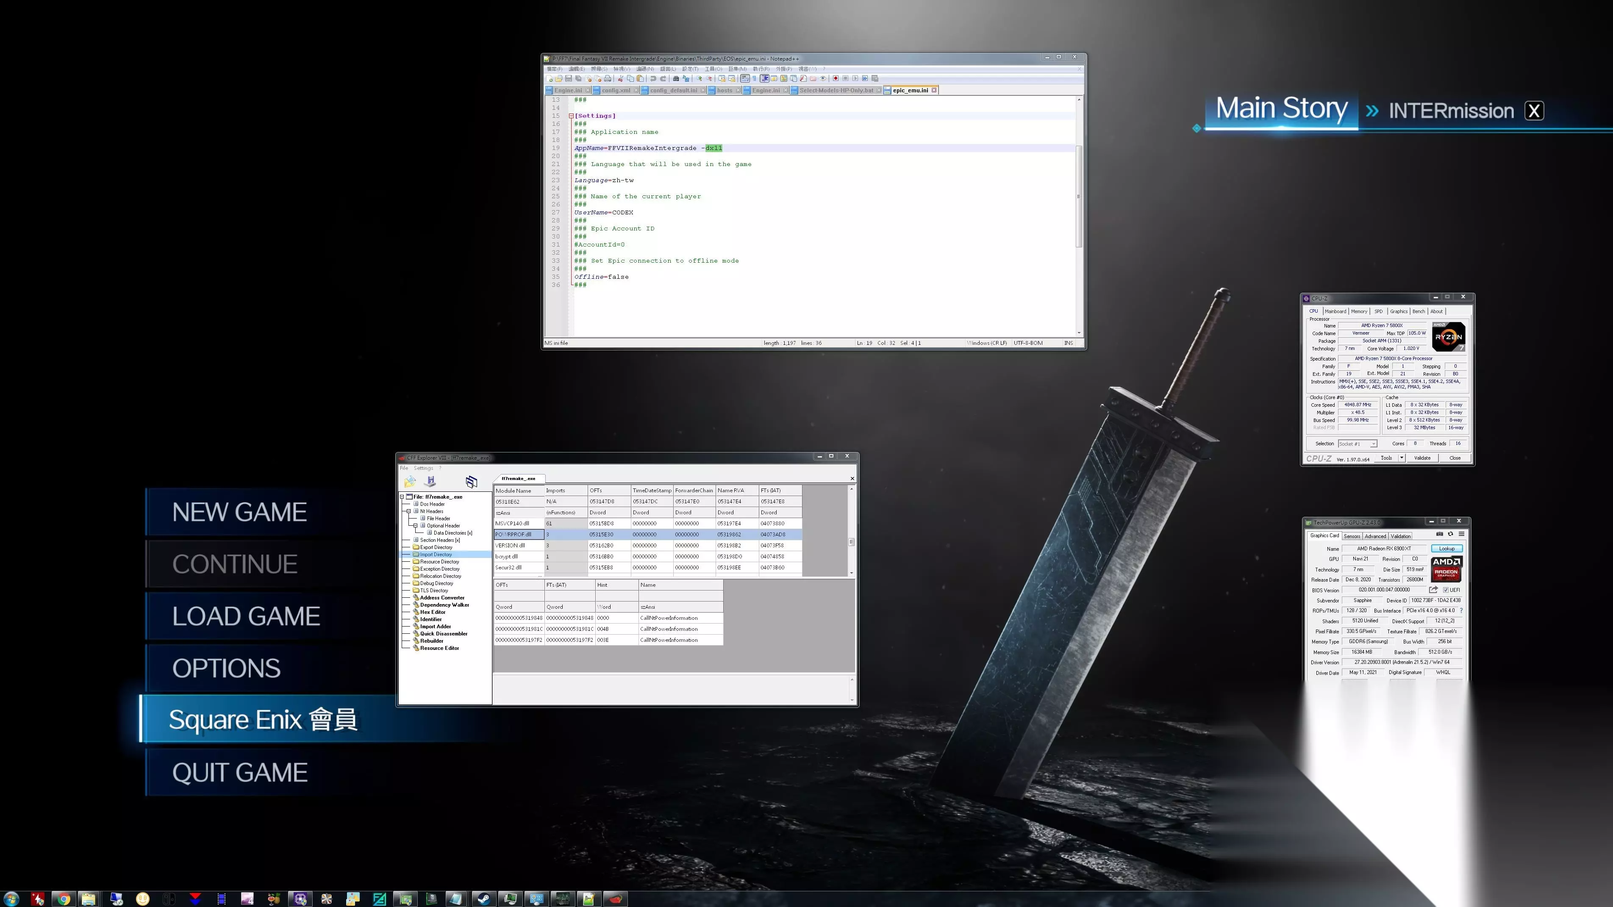Click the CFF Explorer open file icon
1613x907 pixels.
click(410, 481)
